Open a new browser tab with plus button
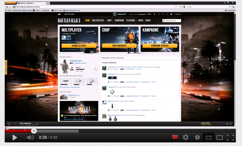Image resolution: width=242 pixels, height=146 pixels. point(48,3)
